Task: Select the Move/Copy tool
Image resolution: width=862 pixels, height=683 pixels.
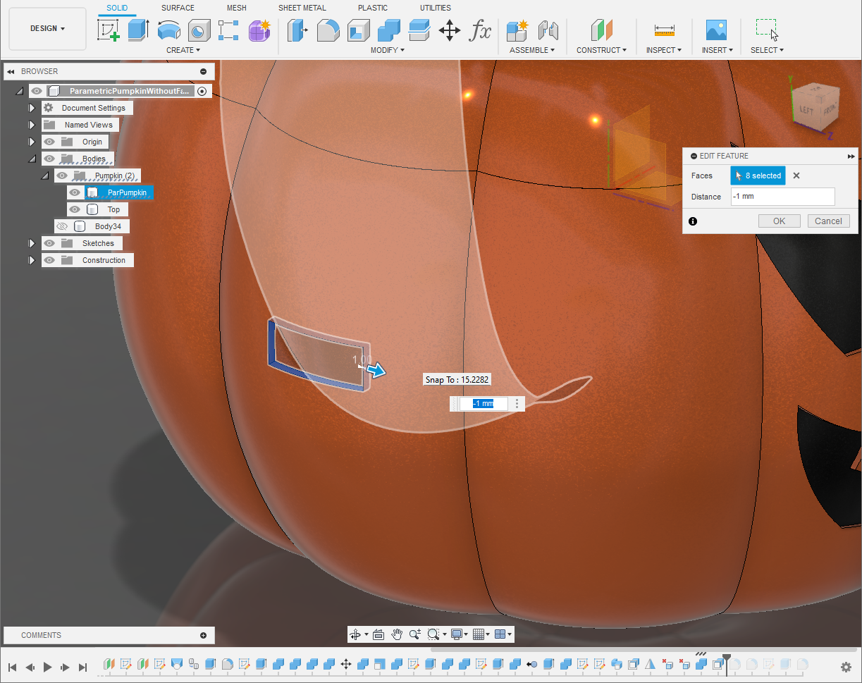Action: click(x=449, y=30)
